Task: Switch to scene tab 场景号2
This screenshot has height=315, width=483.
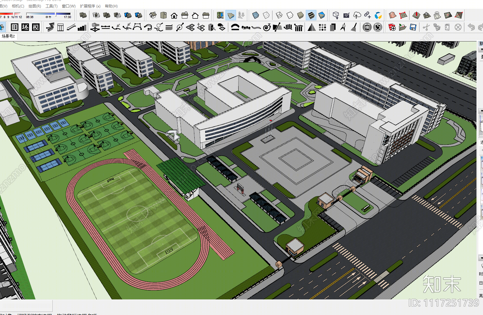Action: point(8,36)
